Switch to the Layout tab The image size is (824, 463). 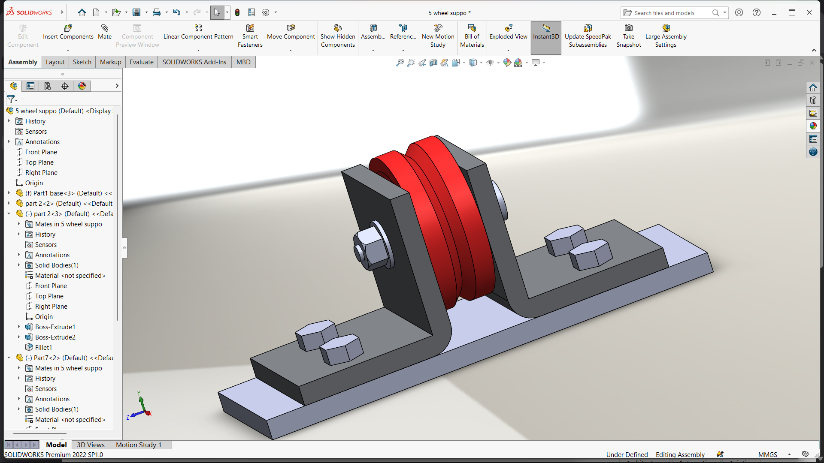click(x=55, y=62)
